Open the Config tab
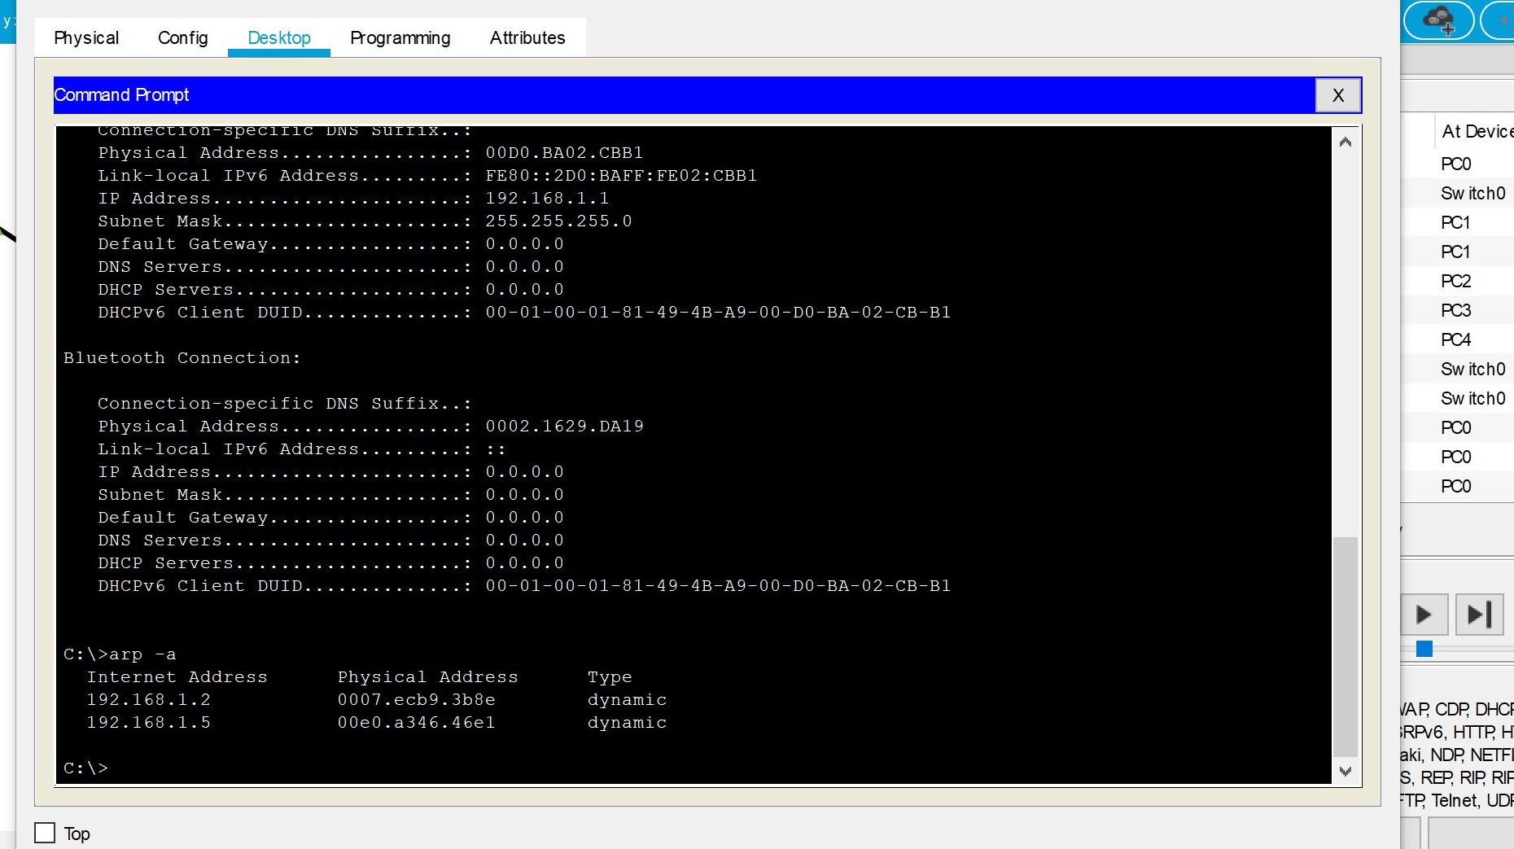The image size is (1514, 849). pyautogui.click(x=183, y=38)
